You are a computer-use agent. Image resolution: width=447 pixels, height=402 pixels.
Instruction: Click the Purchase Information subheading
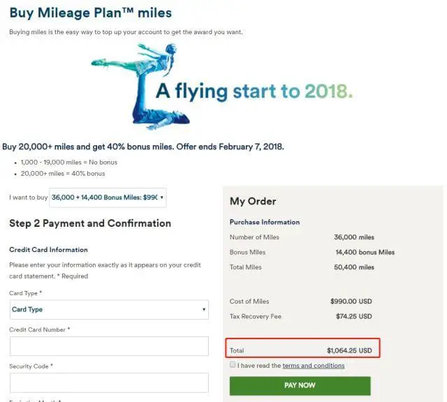[x=265, y=222]
